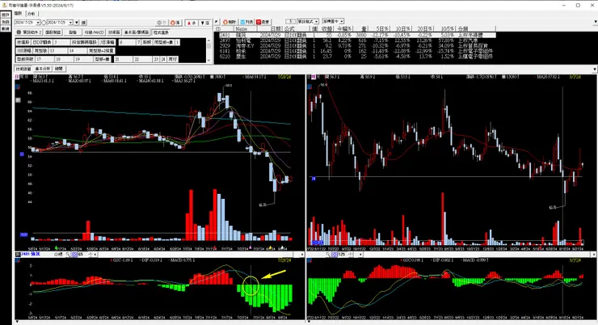Select stock row 2481 in results list

[x=357, y=35]
